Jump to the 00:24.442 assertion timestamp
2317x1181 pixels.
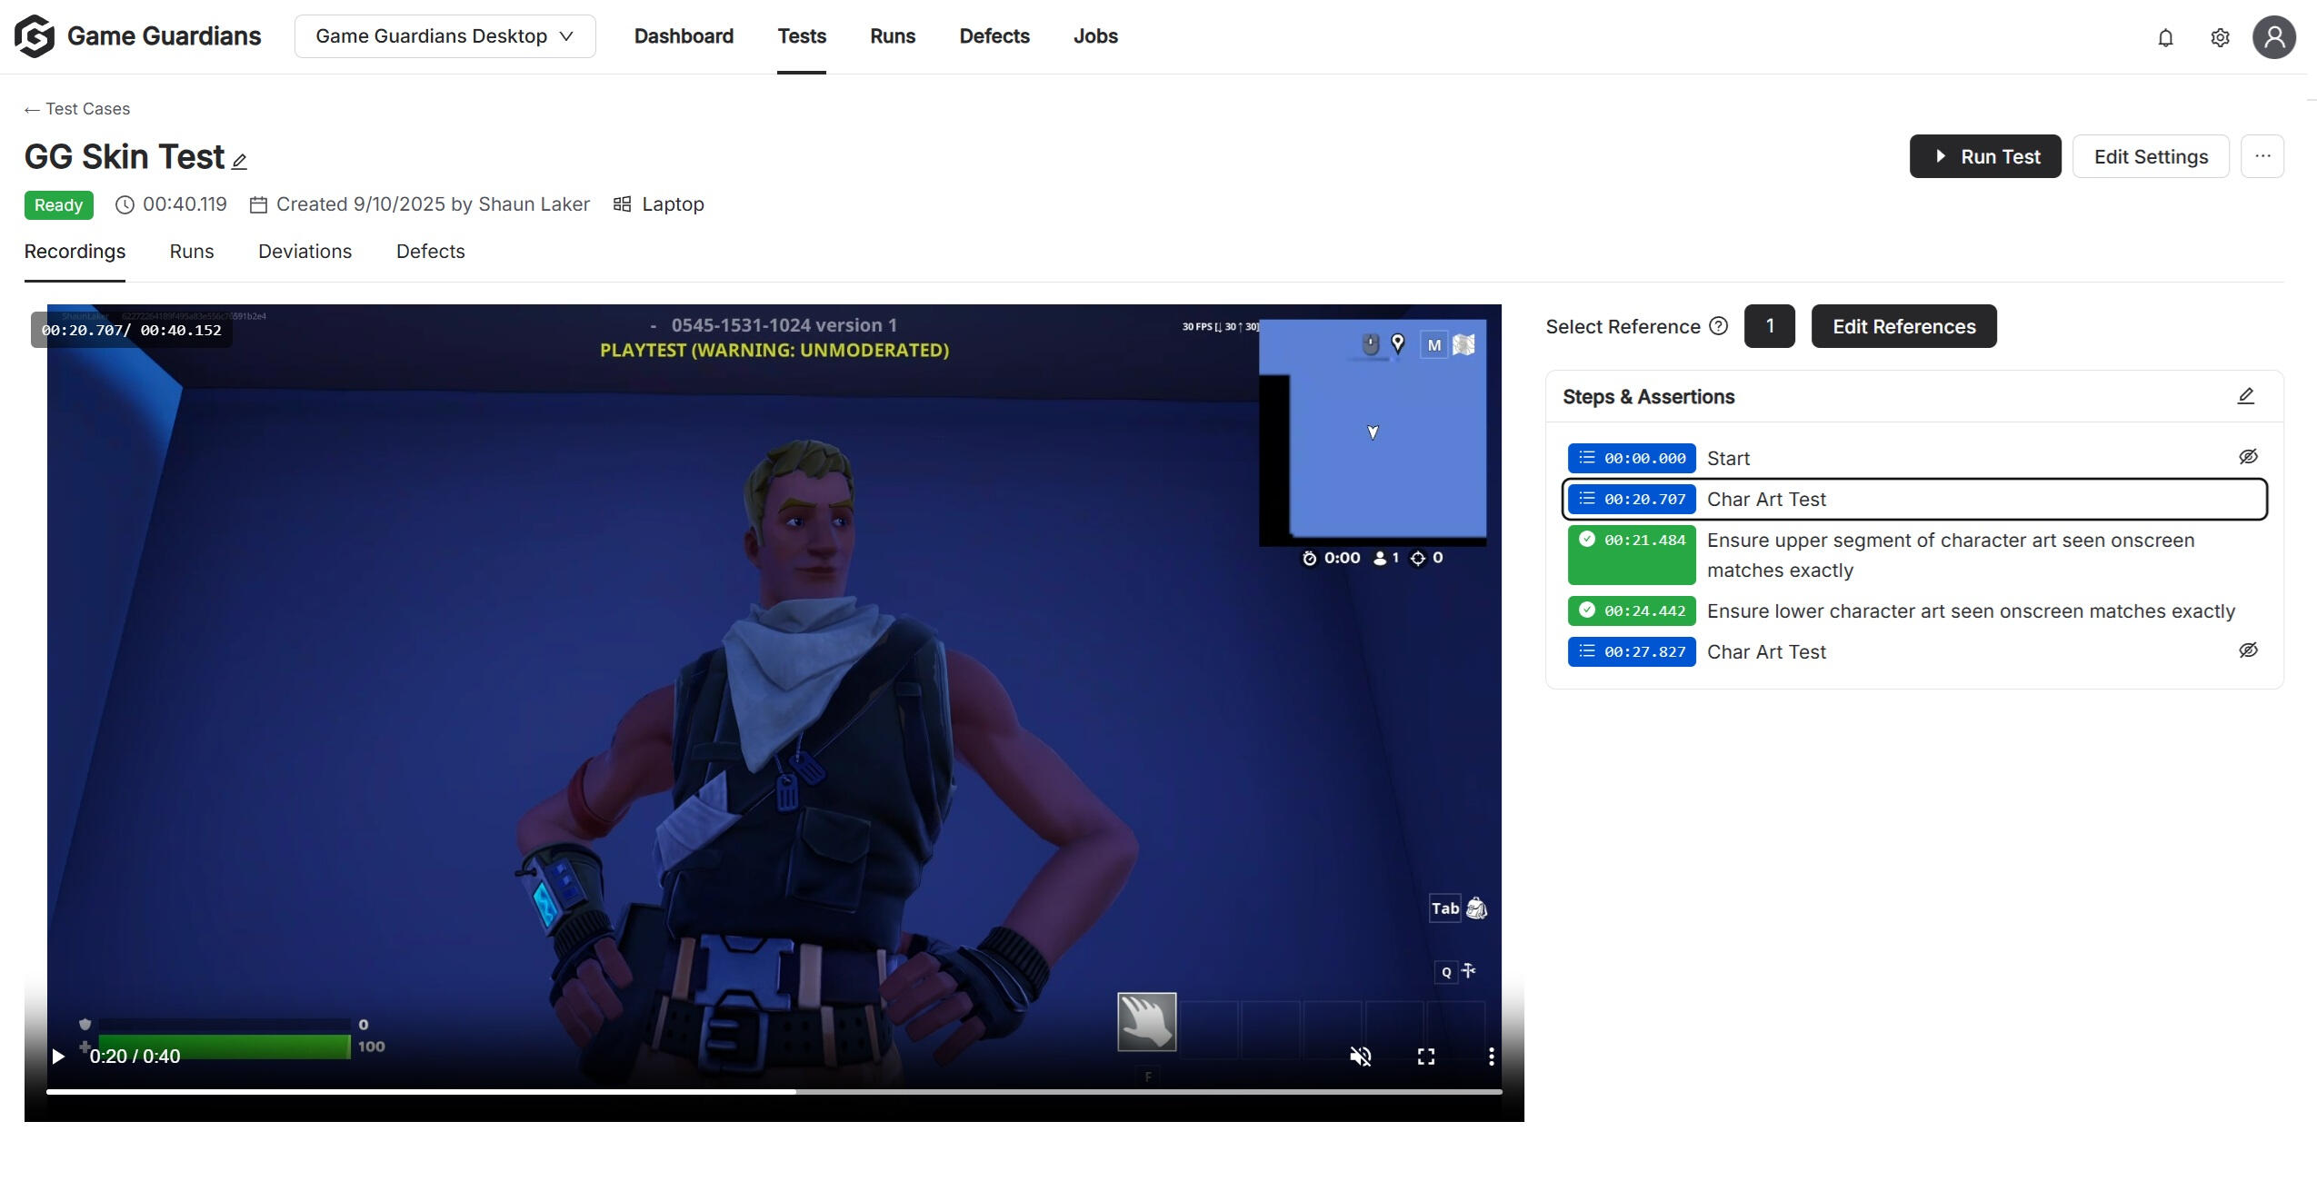pos(1632,610)
